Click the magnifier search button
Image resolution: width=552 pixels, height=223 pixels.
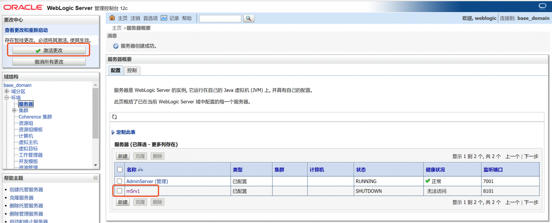click(x=249, y=19)
